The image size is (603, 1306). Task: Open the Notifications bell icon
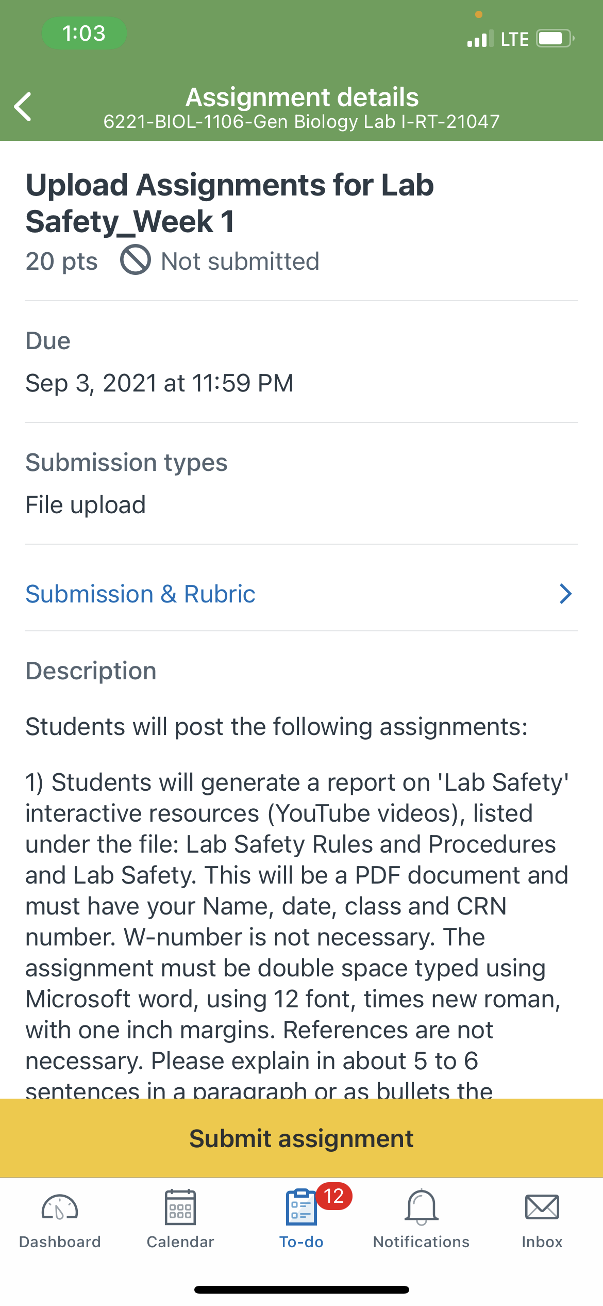(x=422, y=1207)
